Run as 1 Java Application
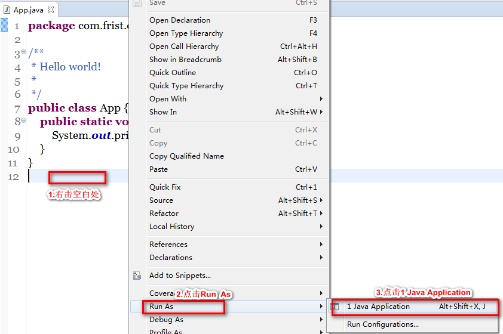This screenshot has height=334, width=503. 413,307
